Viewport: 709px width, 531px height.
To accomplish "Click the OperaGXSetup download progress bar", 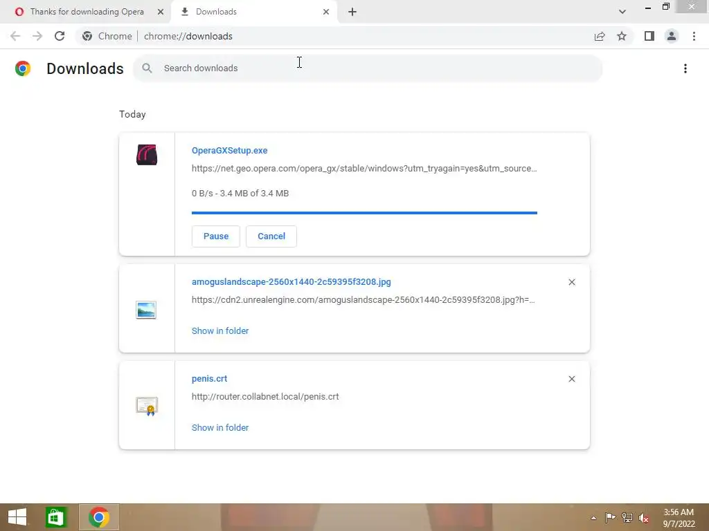I will click(364, 213).
